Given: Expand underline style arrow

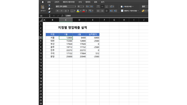Looking at the screenshot, I should coord(68,11).
